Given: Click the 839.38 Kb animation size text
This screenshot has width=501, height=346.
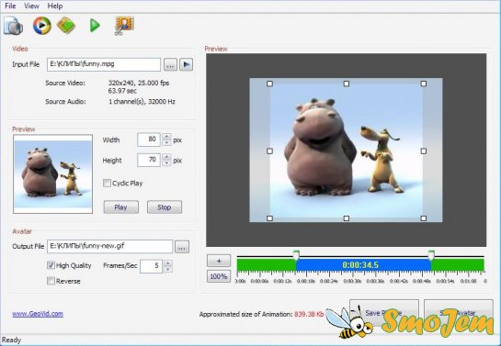Looking at the screenshot, I should tap(309, 315).
